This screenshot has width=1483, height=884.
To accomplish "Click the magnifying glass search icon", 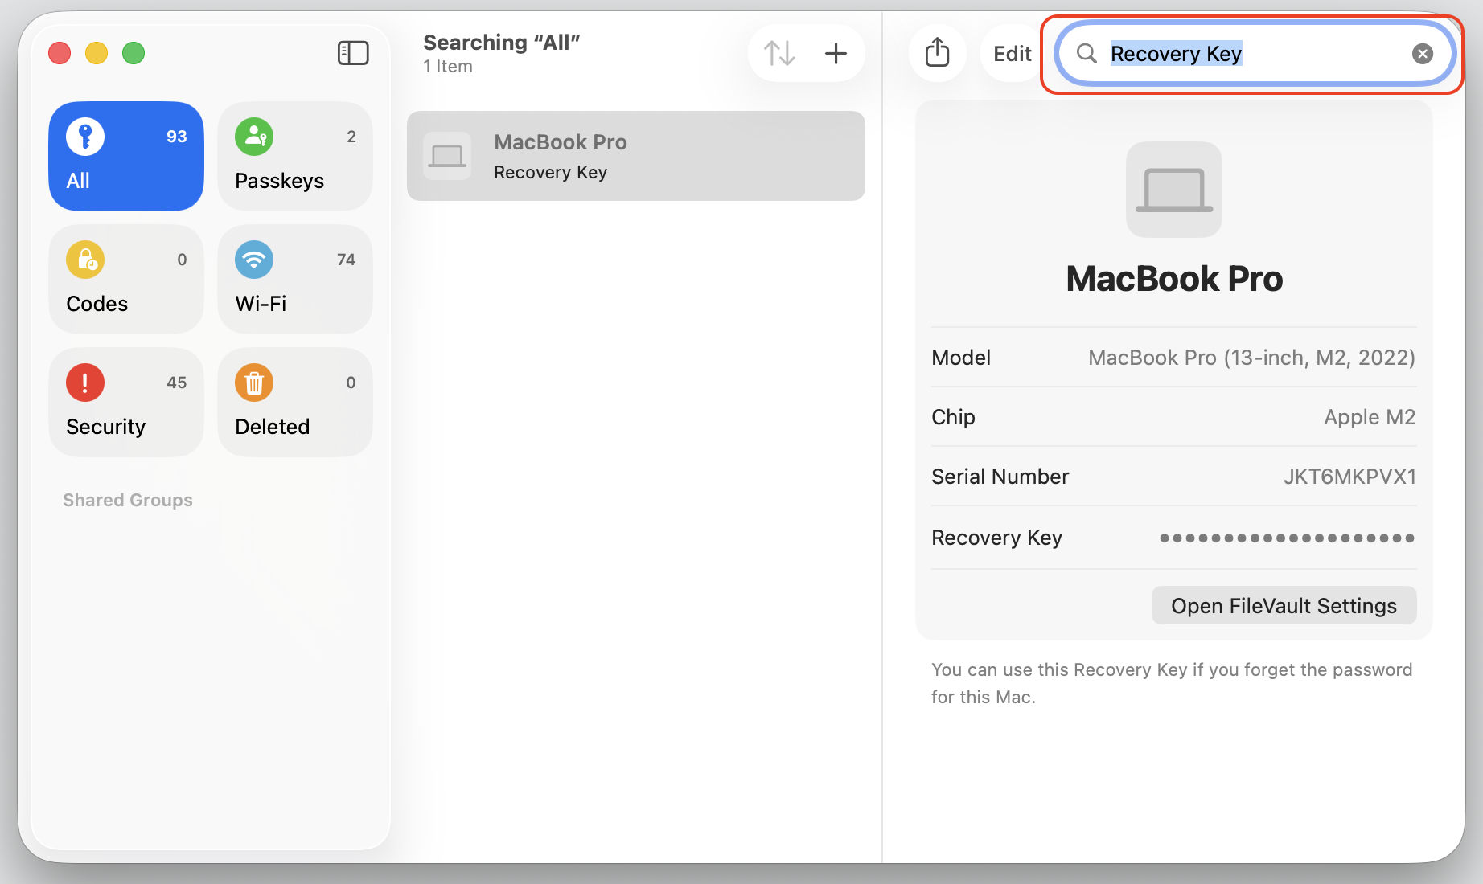I will 1087,54.
